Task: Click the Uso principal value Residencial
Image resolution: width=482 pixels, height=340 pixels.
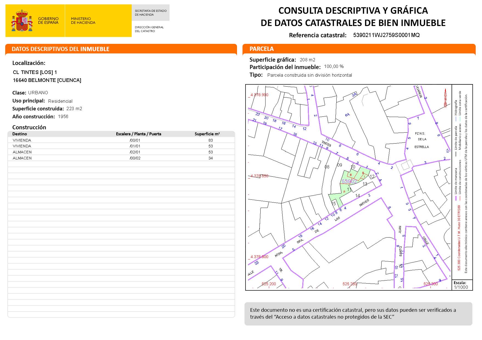Action: pos(60,101)
